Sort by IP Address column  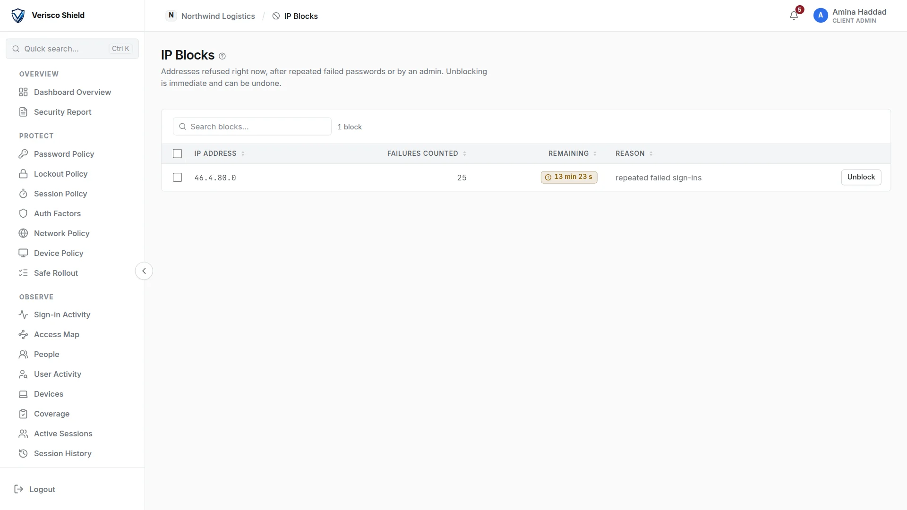coord(219,153)
